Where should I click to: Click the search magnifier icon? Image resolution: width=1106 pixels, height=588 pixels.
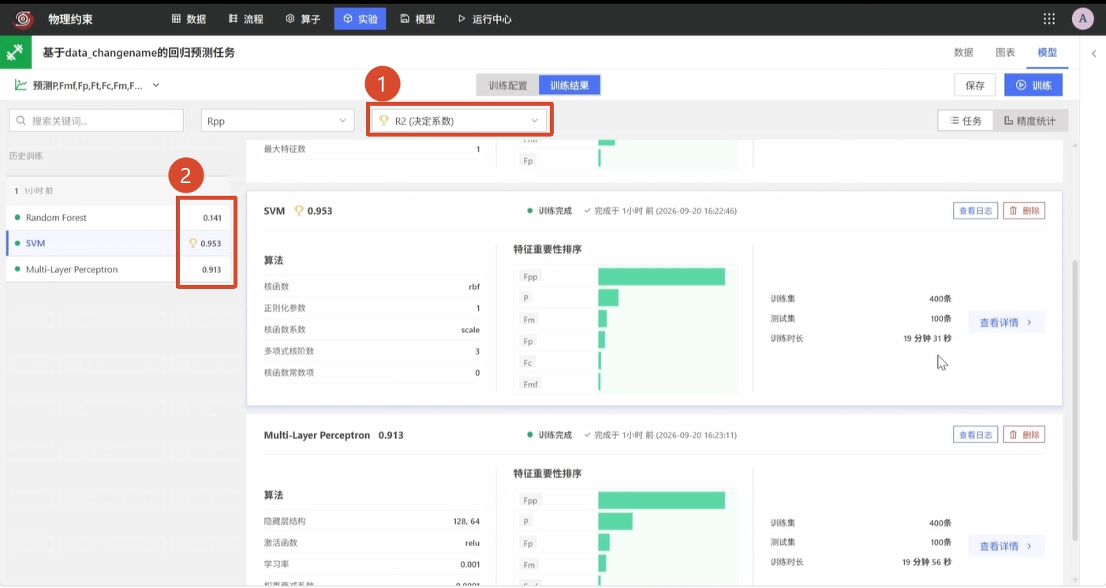tap(21, 121)
